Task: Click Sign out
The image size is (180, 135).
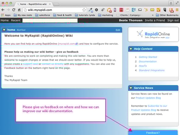Action: [x=173, y=20]
